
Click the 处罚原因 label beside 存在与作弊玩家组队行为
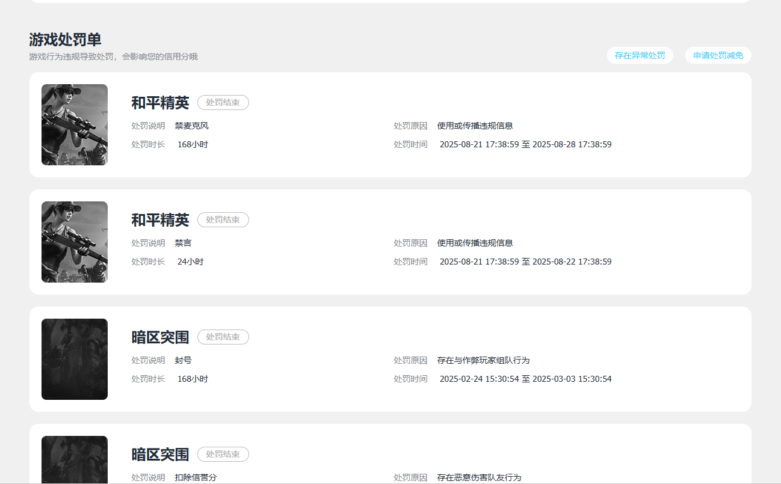coord(410,360)
